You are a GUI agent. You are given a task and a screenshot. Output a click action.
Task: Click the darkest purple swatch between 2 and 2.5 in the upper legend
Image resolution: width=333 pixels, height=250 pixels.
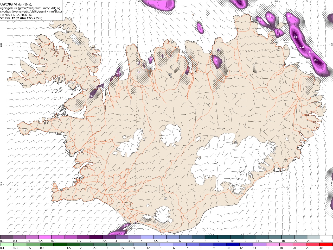tap(96, 237)
